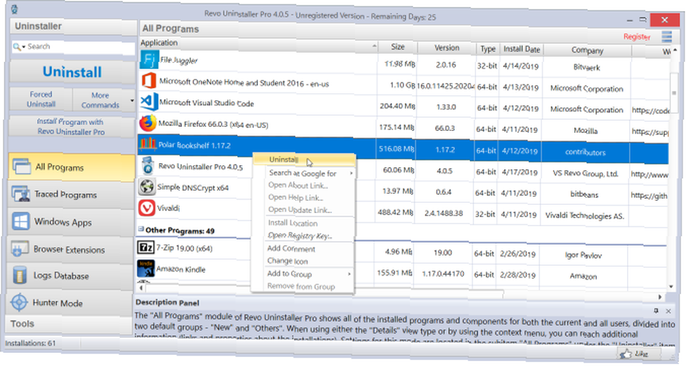The height and width of the screenshot is (366, 686).
Task: Click the Hunter Mode crosshair icon
Action: 19,302
